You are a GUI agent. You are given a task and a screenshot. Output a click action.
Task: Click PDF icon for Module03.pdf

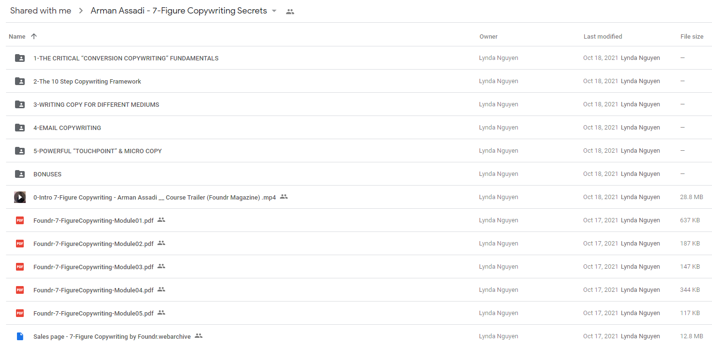click(20, 267)
